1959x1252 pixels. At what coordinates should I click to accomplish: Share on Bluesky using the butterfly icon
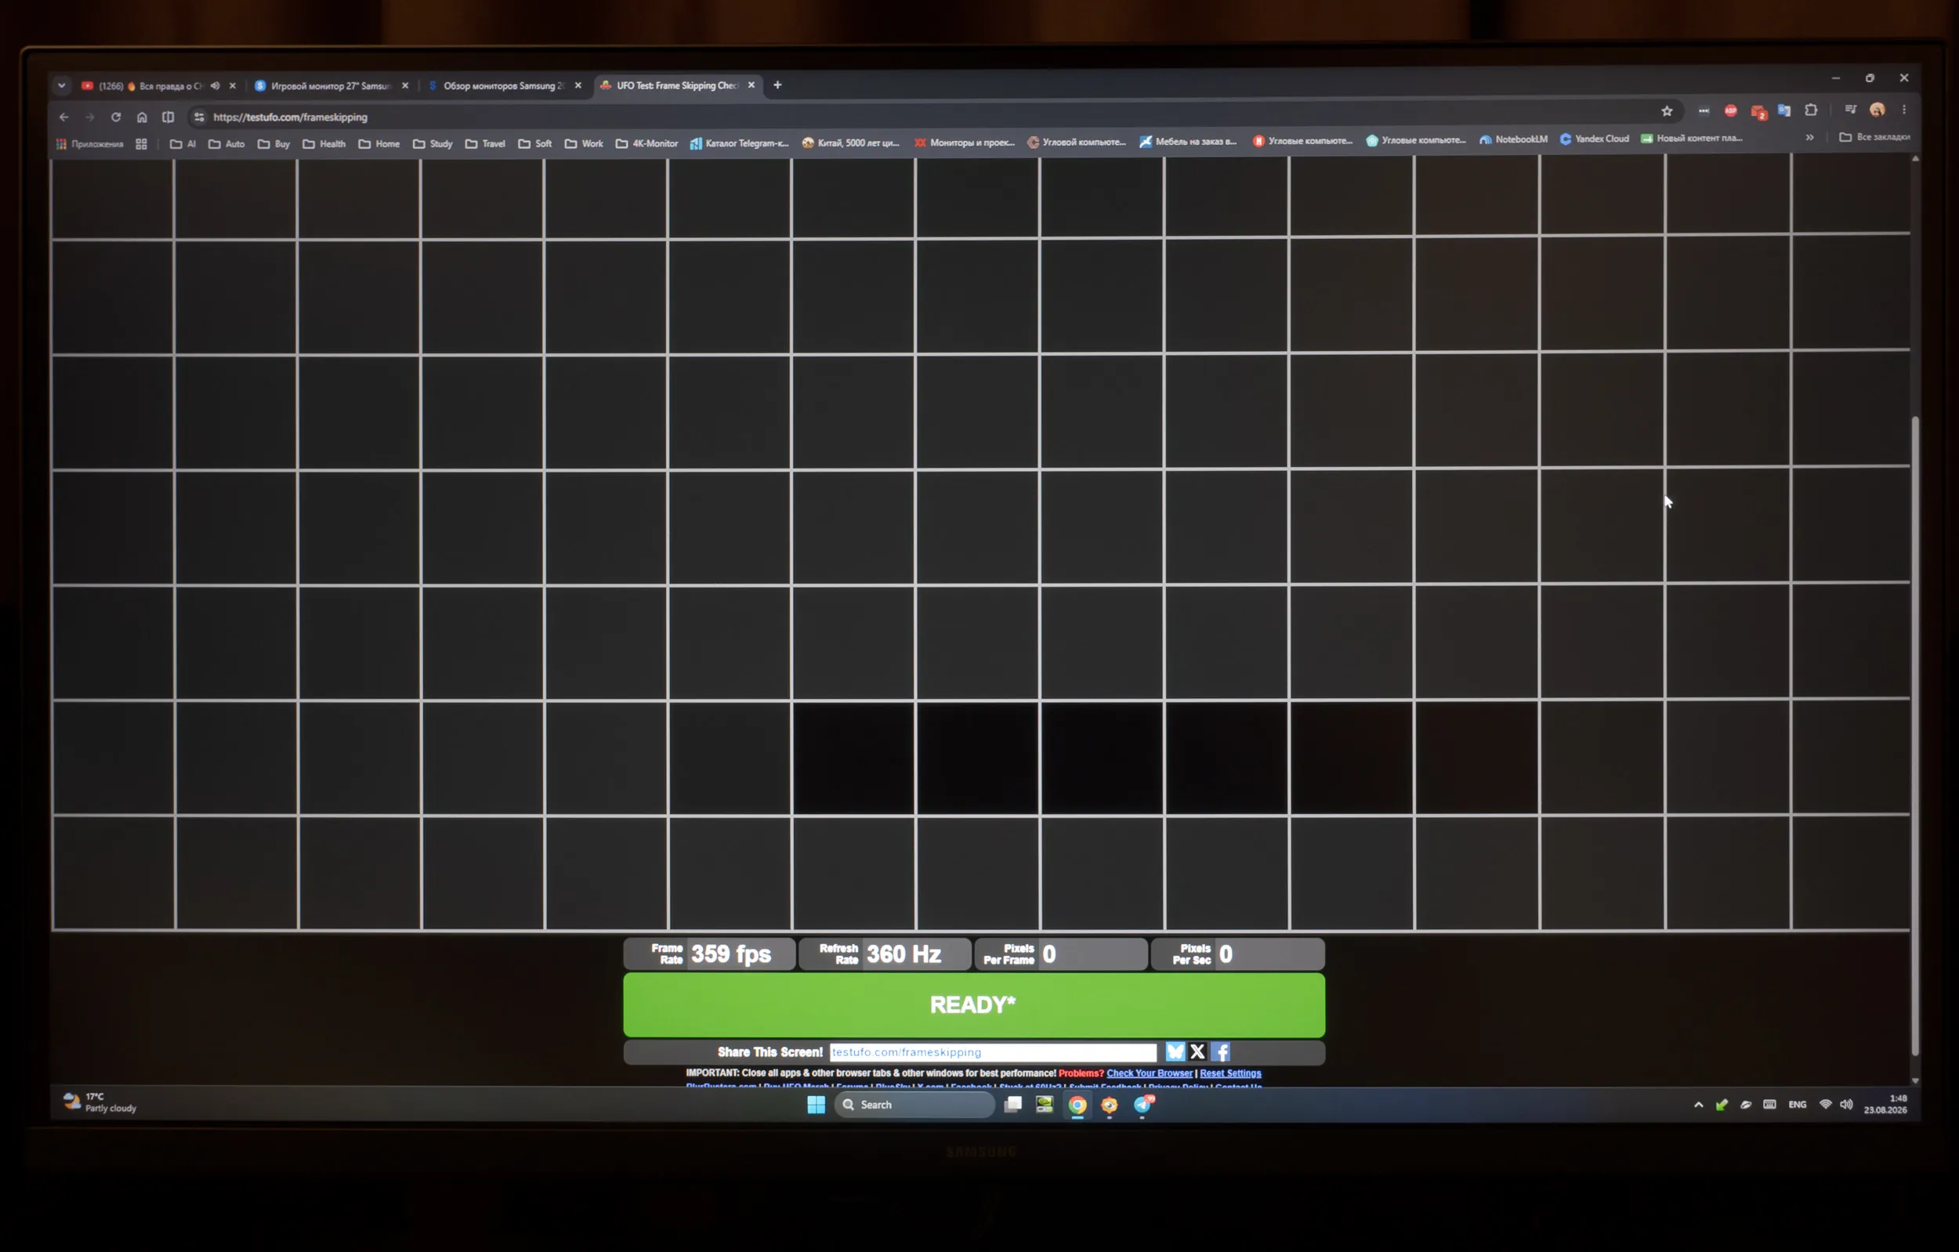coord(1175,1052)
